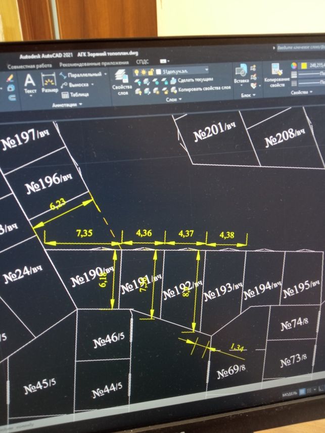
Task: Open the Текст dropdown arrow
Action: pyautogui.click(x=31, y=95)
